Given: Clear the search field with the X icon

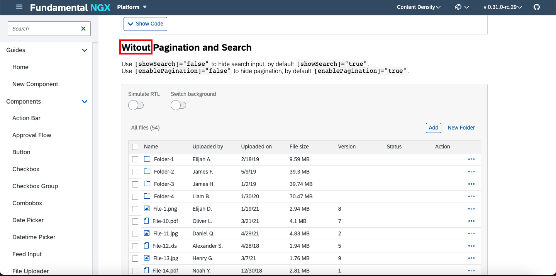Looking at the screenshot, I should [x=83, y=28].
